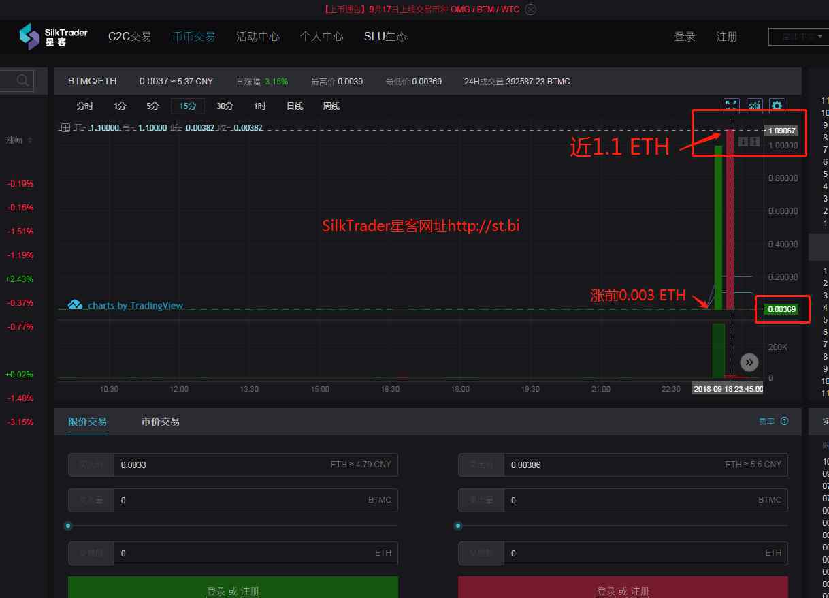Click the sell amount slider handle
This screenshot has height=598, width=829.
[458, 526]
